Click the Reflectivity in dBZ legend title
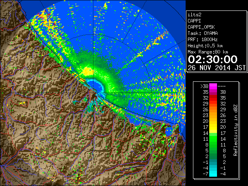The width and height of the screenshot is (248, 186). (x=236, y=130)
